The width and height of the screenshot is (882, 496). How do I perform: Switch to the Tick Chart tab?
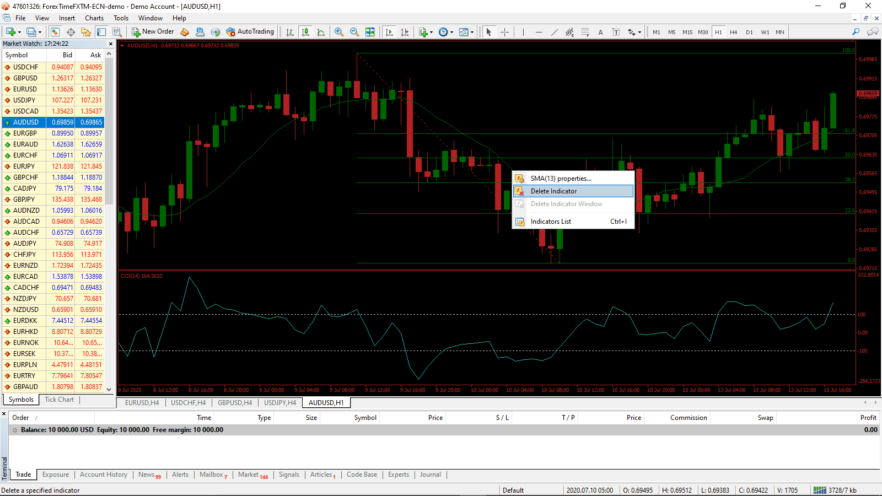coord(59,399)
